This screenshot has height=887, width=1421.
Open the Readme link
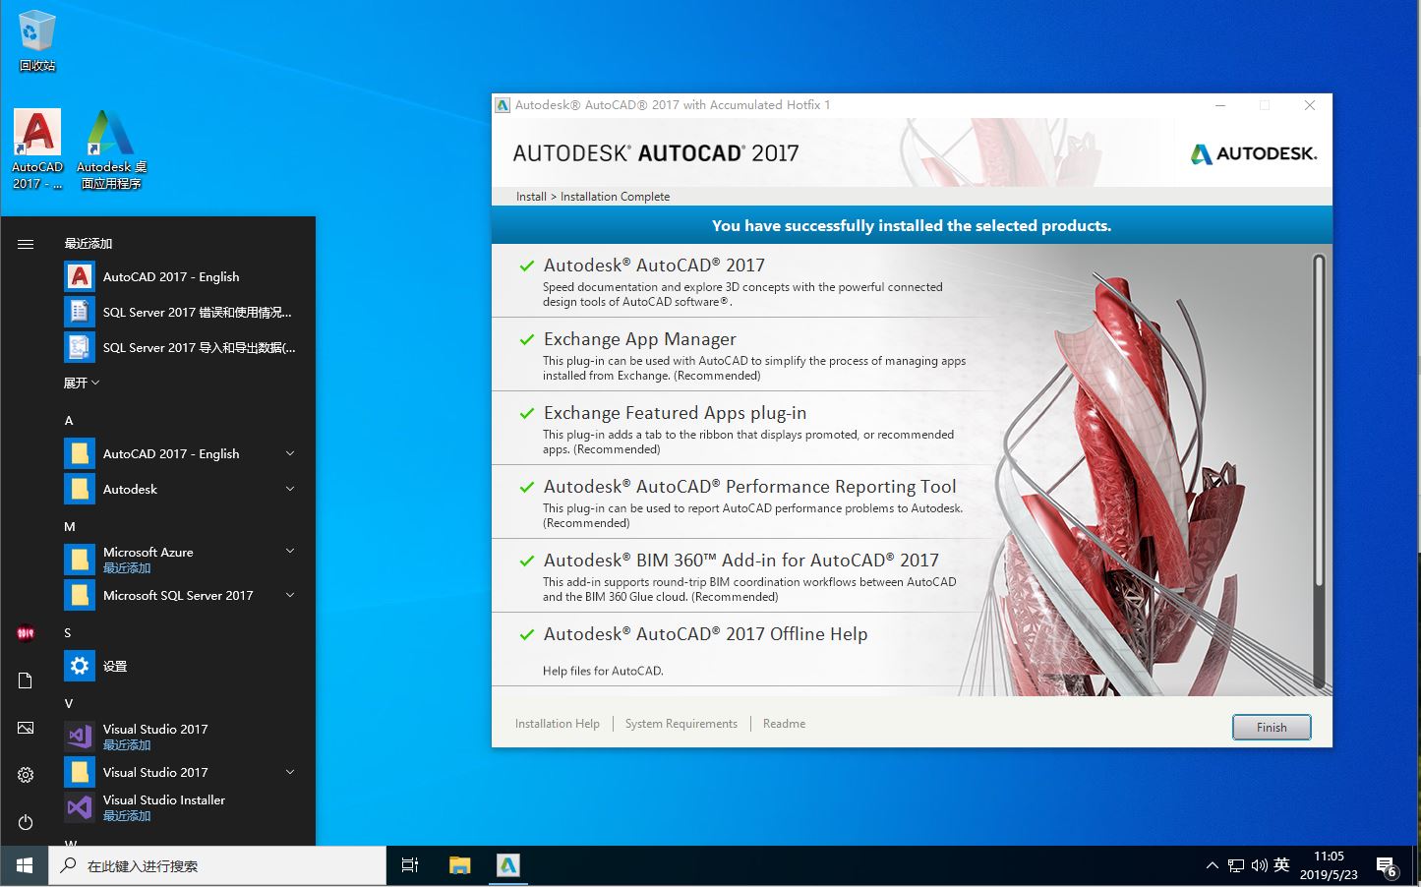pos(784,724)
